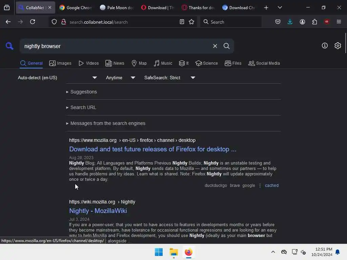
Task: Go back to previous page
Action: click(x=8, y=22)
